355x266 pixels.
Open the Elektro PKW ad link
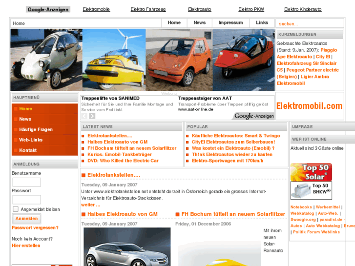pyautogui.click(x=251, y=9)
